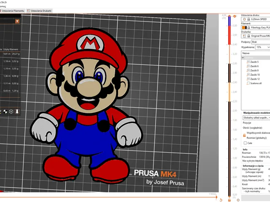The image size is (270, 202).
Task: Select Zasób 10 in the object list
Action: (255, 75)
